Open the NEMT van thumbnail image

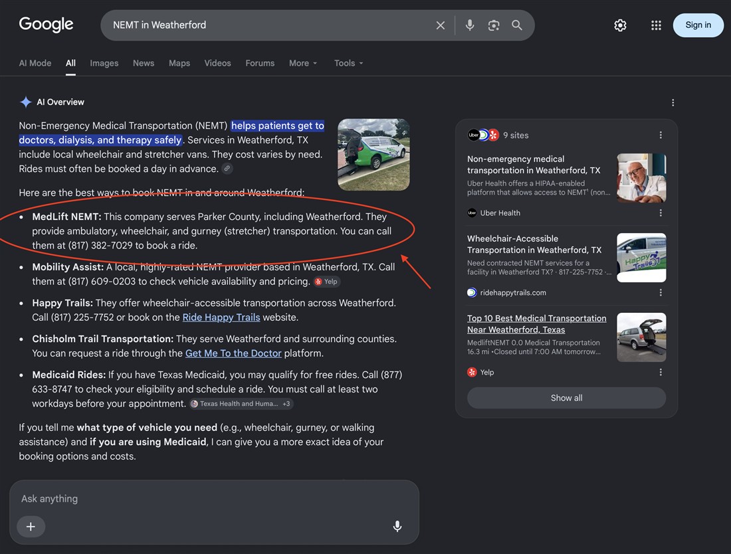click(x=373, y=155)
